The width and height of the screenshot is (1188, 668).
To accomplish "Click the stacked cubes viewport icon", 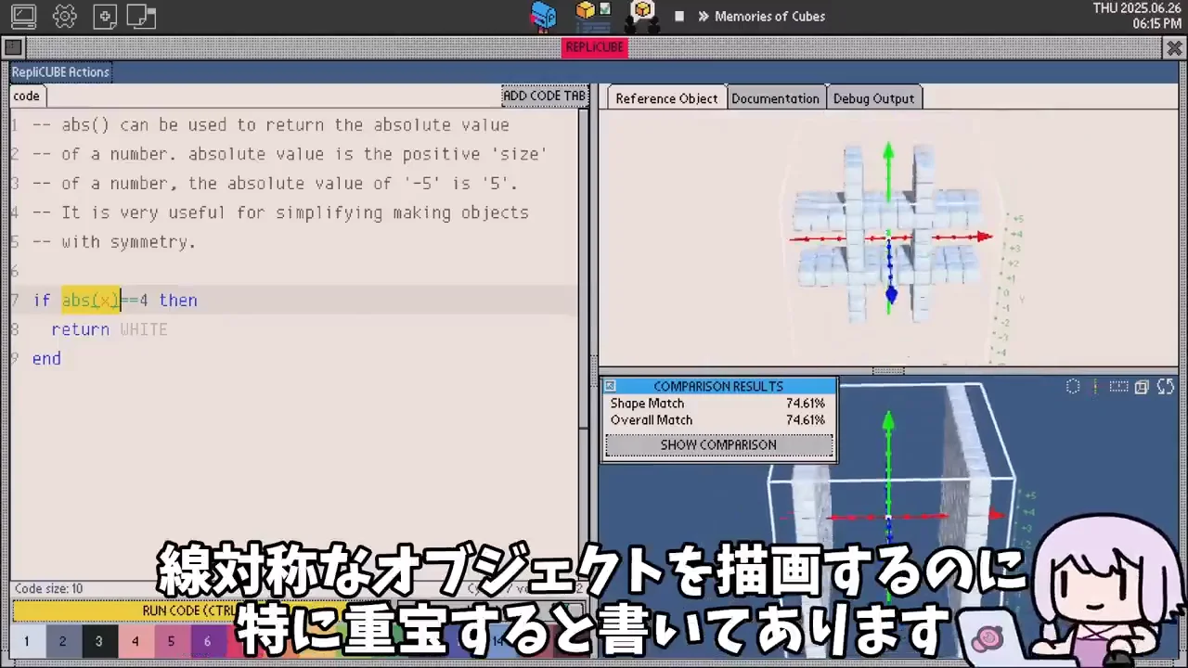I will (1143, 387).
